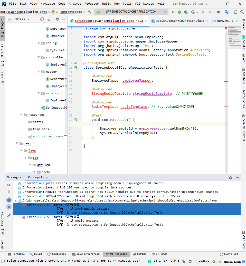Toggle information messages filter in Messages
Screen dimensions: 246x266
(9, 200)
